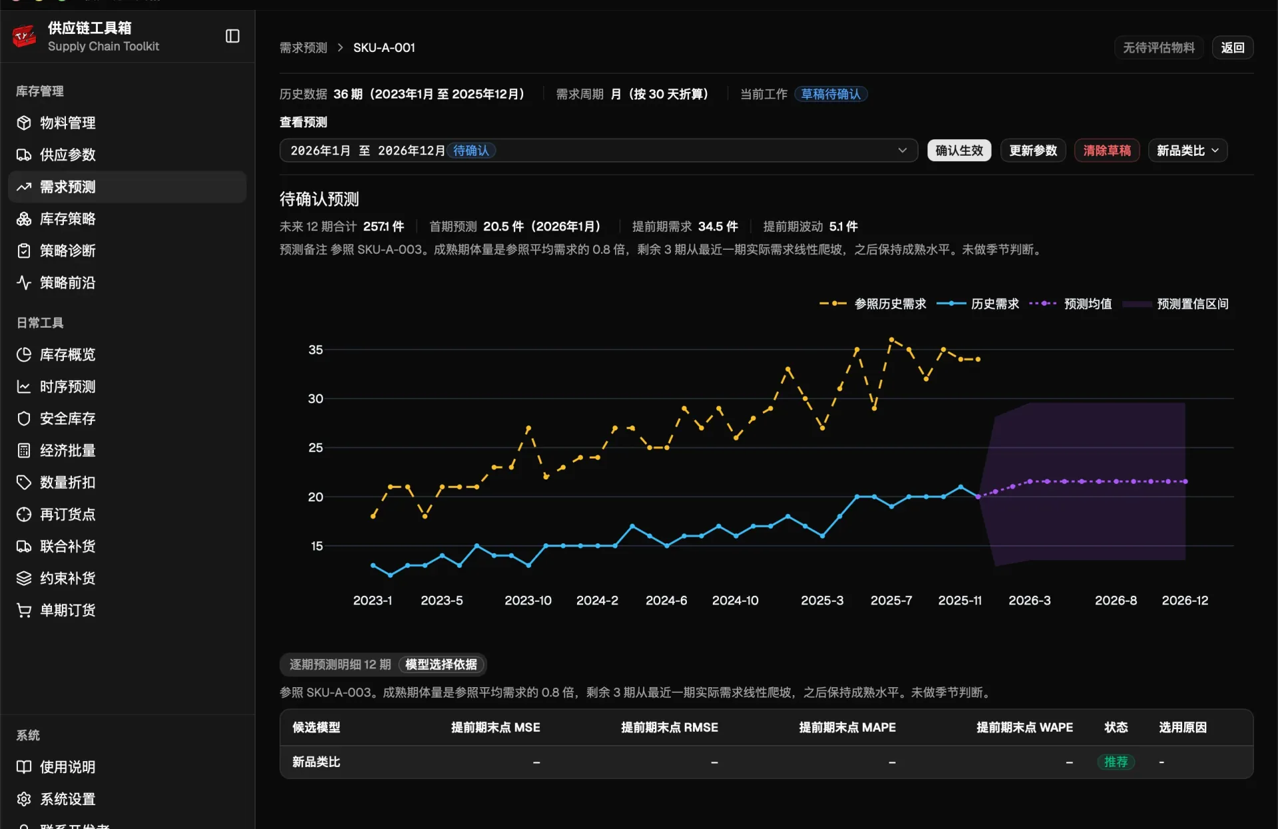Viewport: 1278px width, 829px height.
Task: Click the 推荐 status badge in table
Action: point(1116,762)
